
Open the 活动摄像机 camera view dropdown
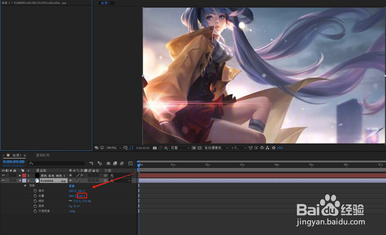216,148
